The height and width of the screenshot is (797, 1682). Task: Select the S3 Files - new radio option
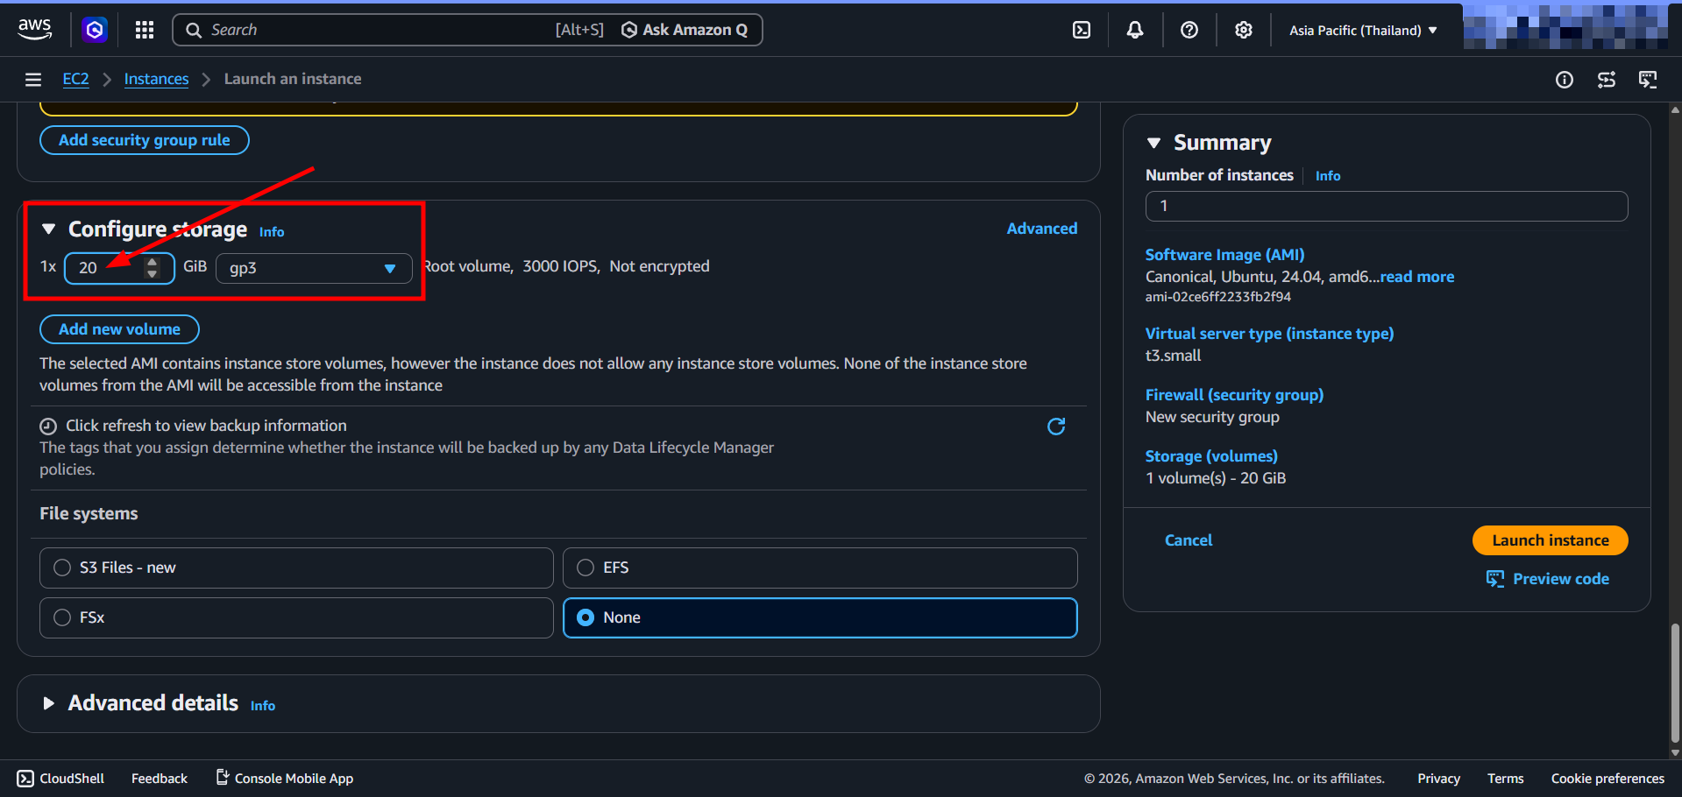pyautogui.click(x=62, y=568)
